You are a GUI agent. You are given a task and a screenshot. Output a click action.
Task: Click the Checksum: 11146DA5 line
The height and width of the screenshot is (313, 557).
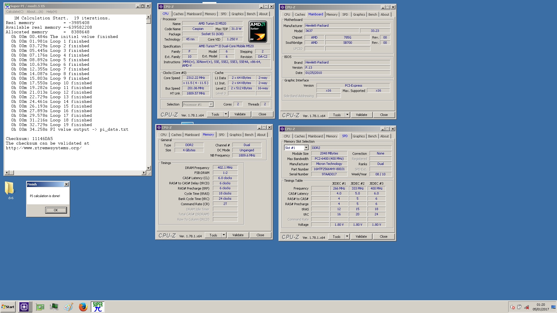tap(29, 139)
